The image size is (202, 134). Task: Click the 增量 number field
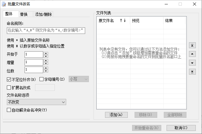(34, 62)
